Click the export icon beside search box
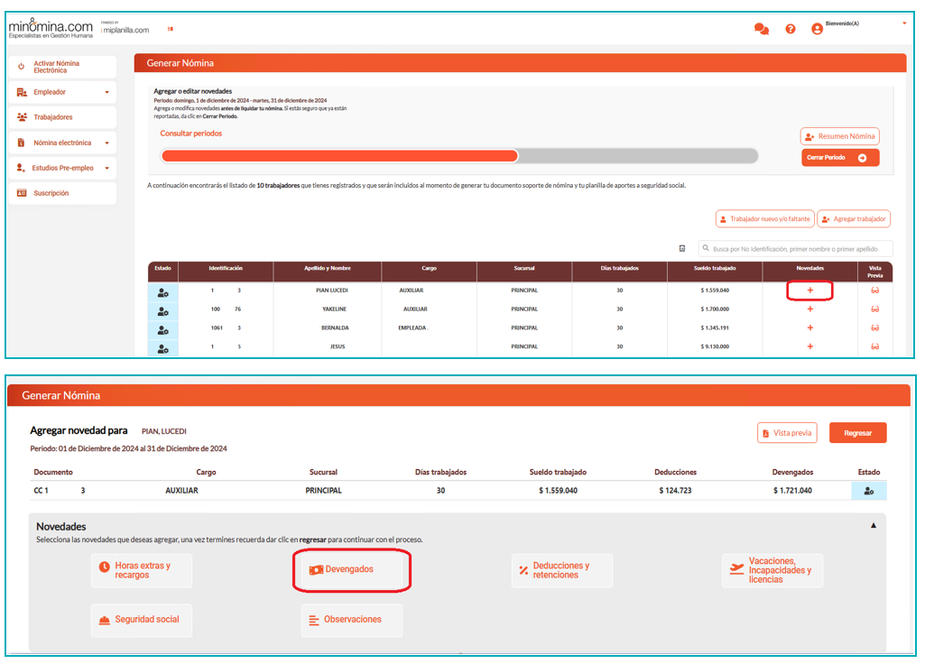 (682, 248)
